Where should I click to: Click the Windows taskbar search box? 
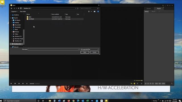coord(20,101)
